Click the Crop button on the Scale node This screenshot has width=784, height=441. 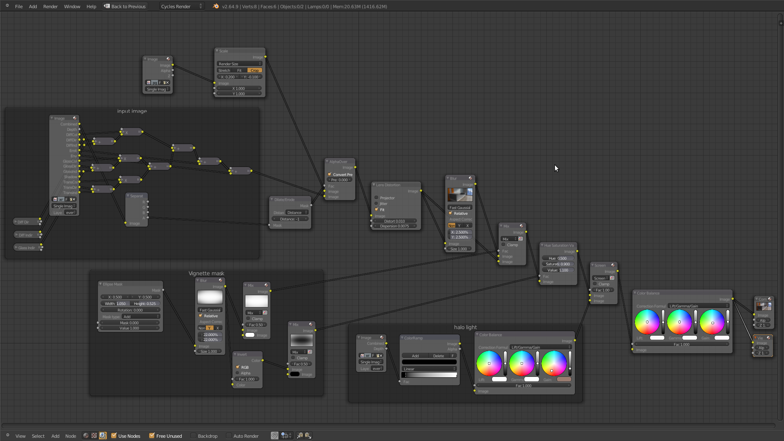(x=255, y=70)
